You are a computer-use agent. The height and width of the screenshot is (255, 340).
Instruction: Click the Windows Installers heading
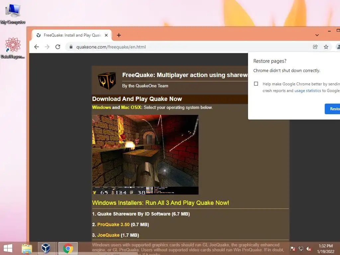click(160, 203)
